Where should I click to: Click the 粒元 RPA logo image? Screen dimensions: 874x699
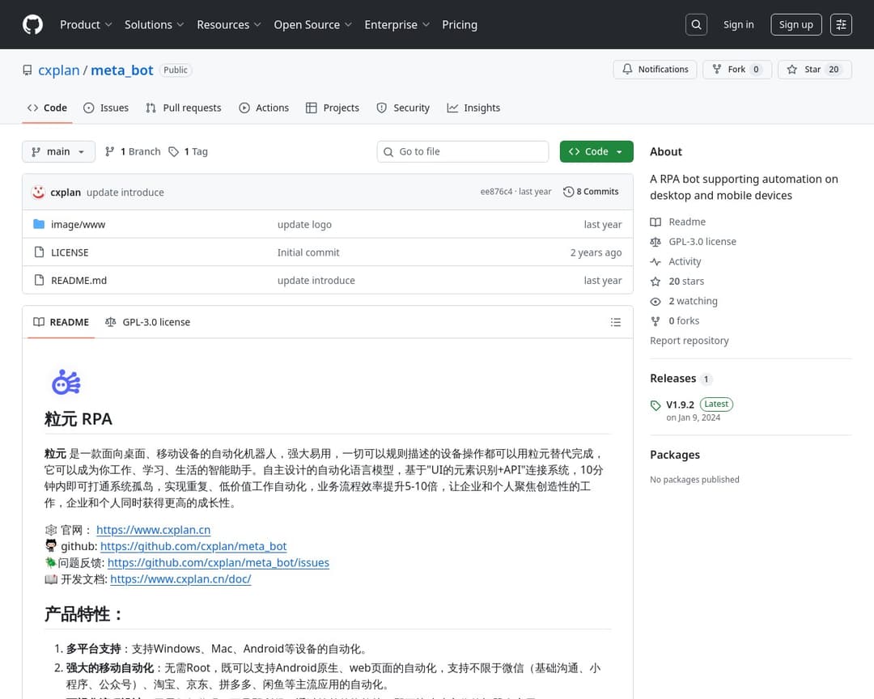[66, 381]
